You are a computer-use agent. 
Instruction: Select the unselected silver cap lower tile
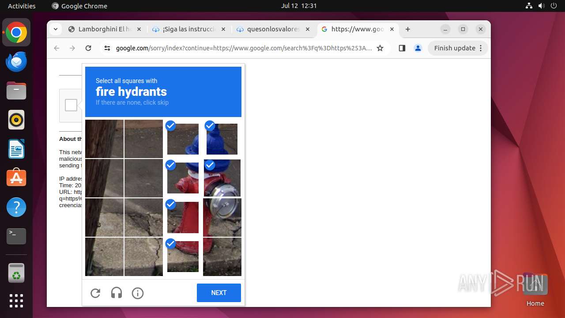tap(222, 217)
